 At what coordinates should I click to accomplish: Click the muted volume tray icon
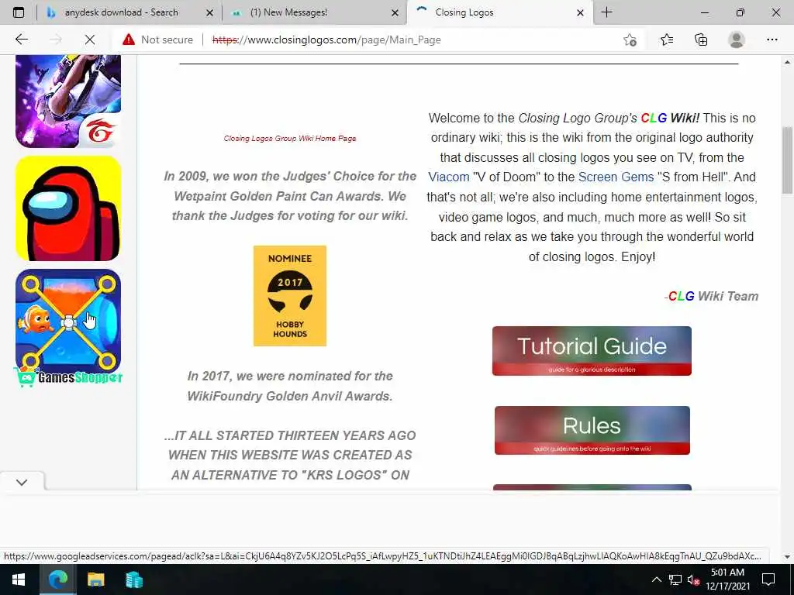694,580
